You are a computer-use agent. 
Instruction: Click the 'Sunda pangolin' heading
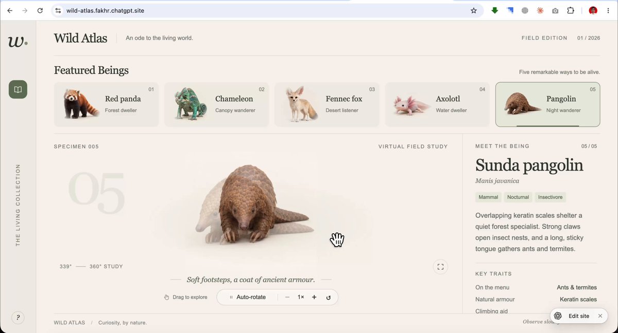tap(529, 165)
